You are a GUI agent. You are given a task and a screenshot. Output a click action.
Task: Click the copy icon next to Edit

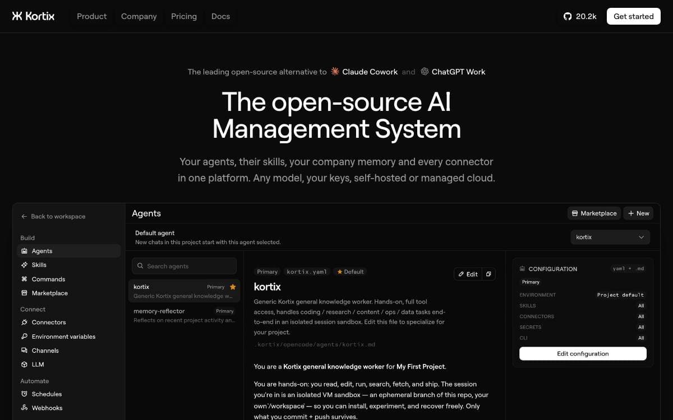point(488,274)
